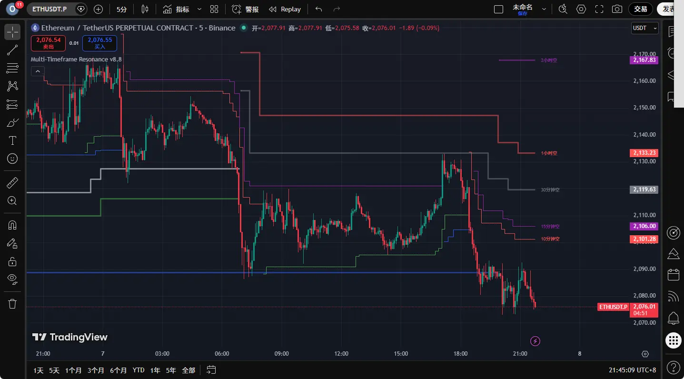Open go to date calendar icon

point(212,370)
